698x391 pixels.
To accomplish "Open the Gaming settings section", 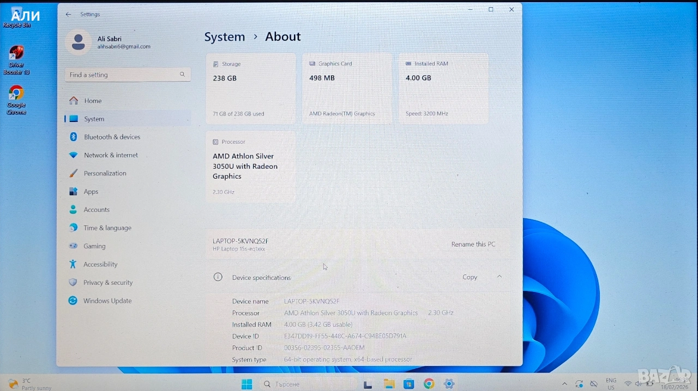I will 94,246.
